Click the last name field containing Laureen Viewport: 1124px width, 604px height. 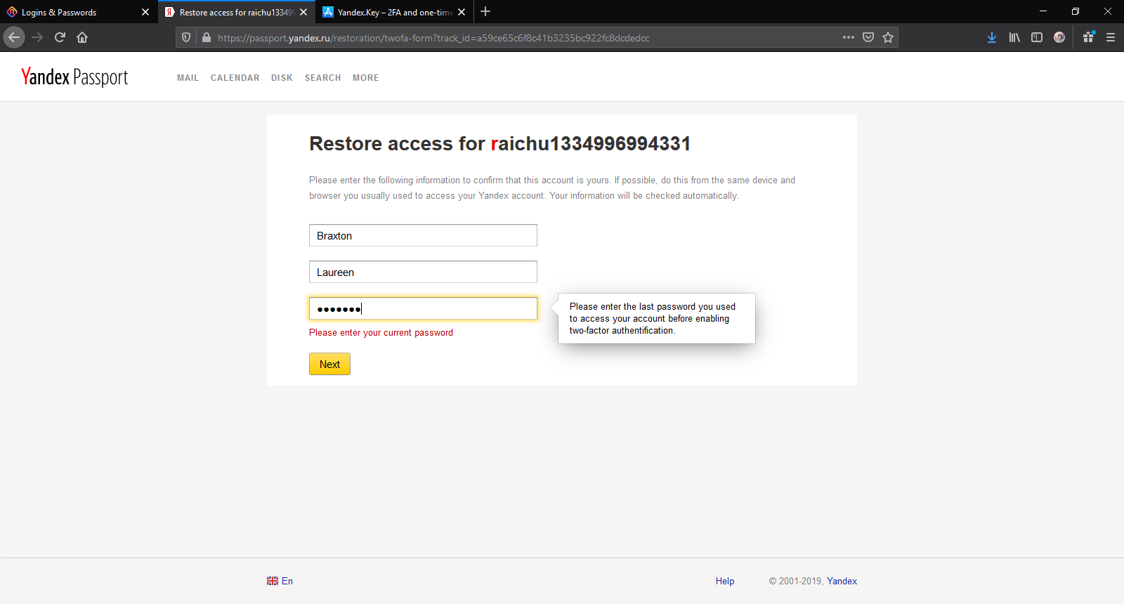tap(423, 272)
